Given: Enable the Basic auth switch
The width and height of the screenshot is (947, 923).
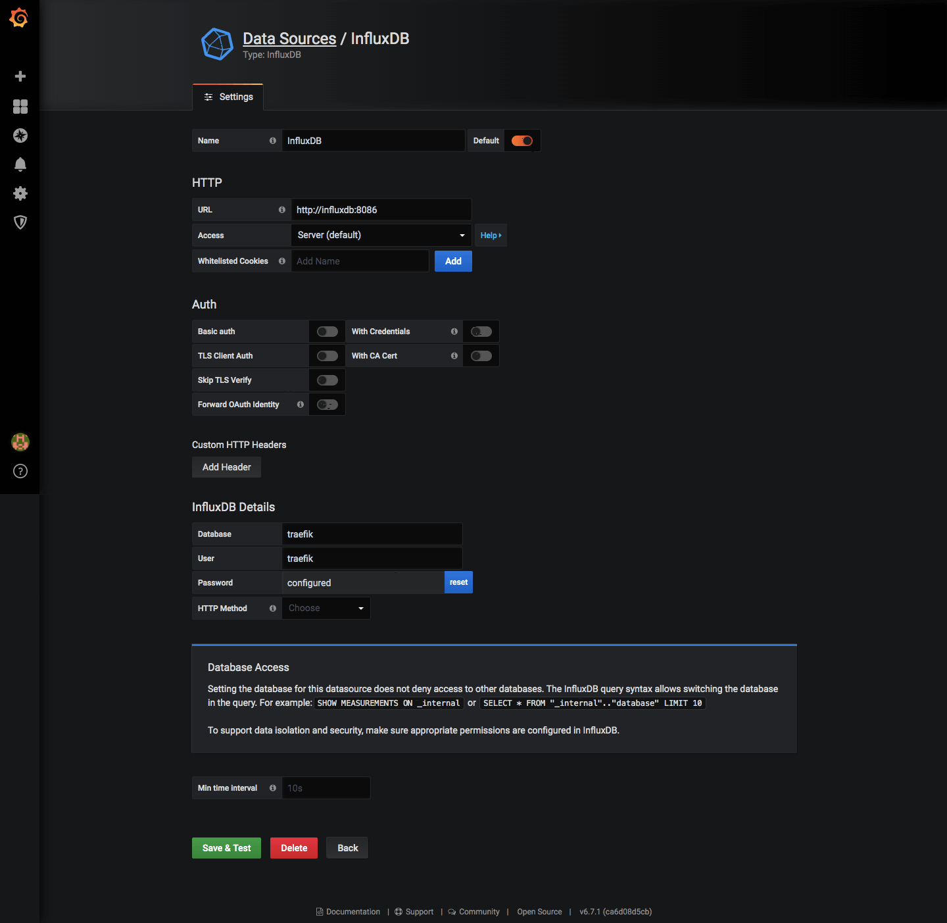Looking at the screenshot, I should [x=328, y=332].
